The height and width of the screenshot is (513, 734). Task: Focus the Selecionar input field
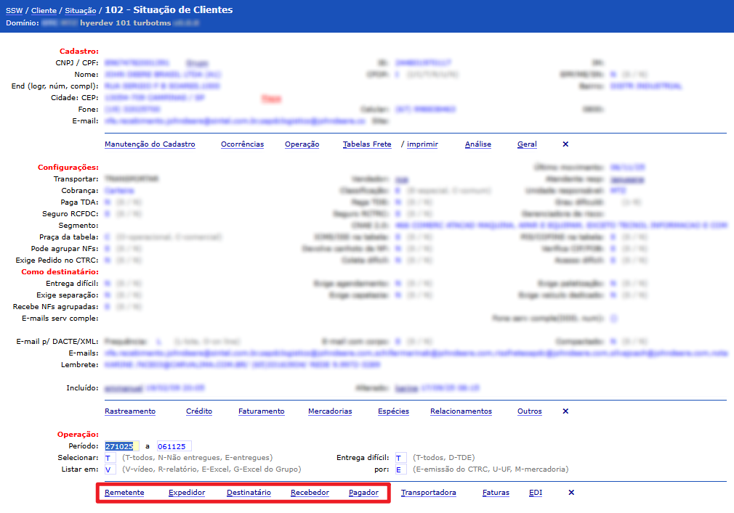pos(110,458)
